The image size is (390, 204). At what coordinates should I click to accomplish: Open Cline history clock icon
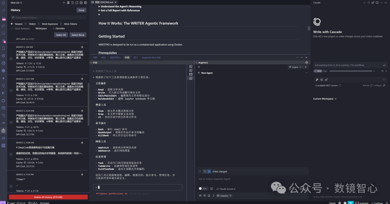[72, 3]
